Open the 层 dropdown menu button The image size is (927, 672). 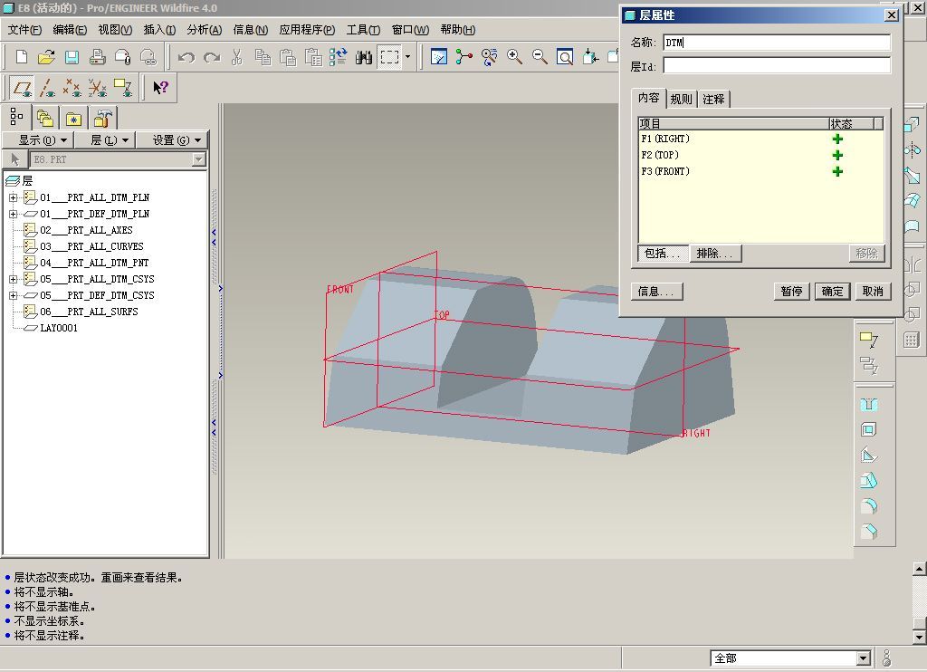click(x=105, y=140)
